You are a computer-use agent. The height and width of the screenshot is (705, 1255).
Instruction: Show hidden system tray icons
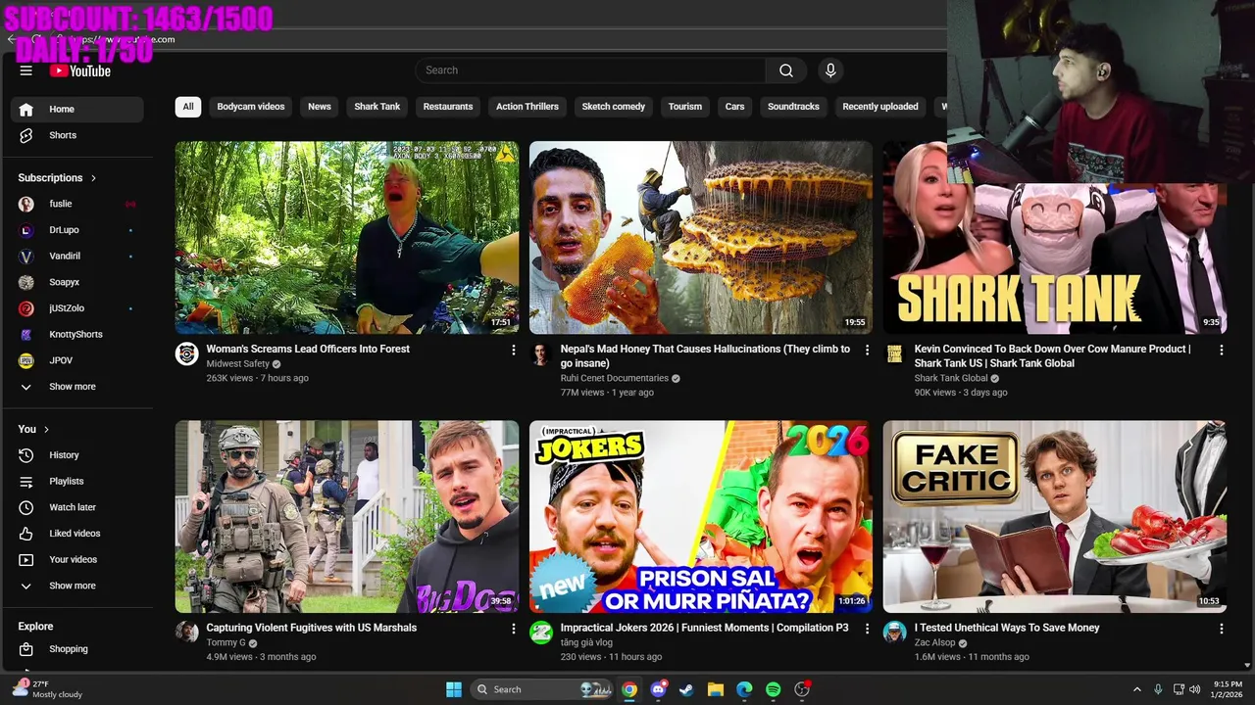point(1137,689)
